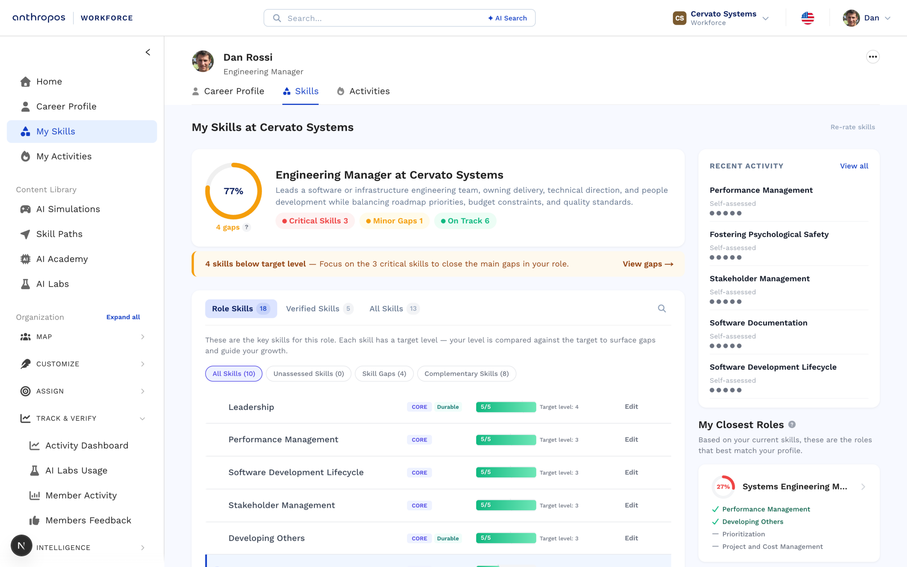Image resolution: width=907 pixels, height=567 pixels.
Task: Select the All Skills 13 tab
Action: (394, 309)
